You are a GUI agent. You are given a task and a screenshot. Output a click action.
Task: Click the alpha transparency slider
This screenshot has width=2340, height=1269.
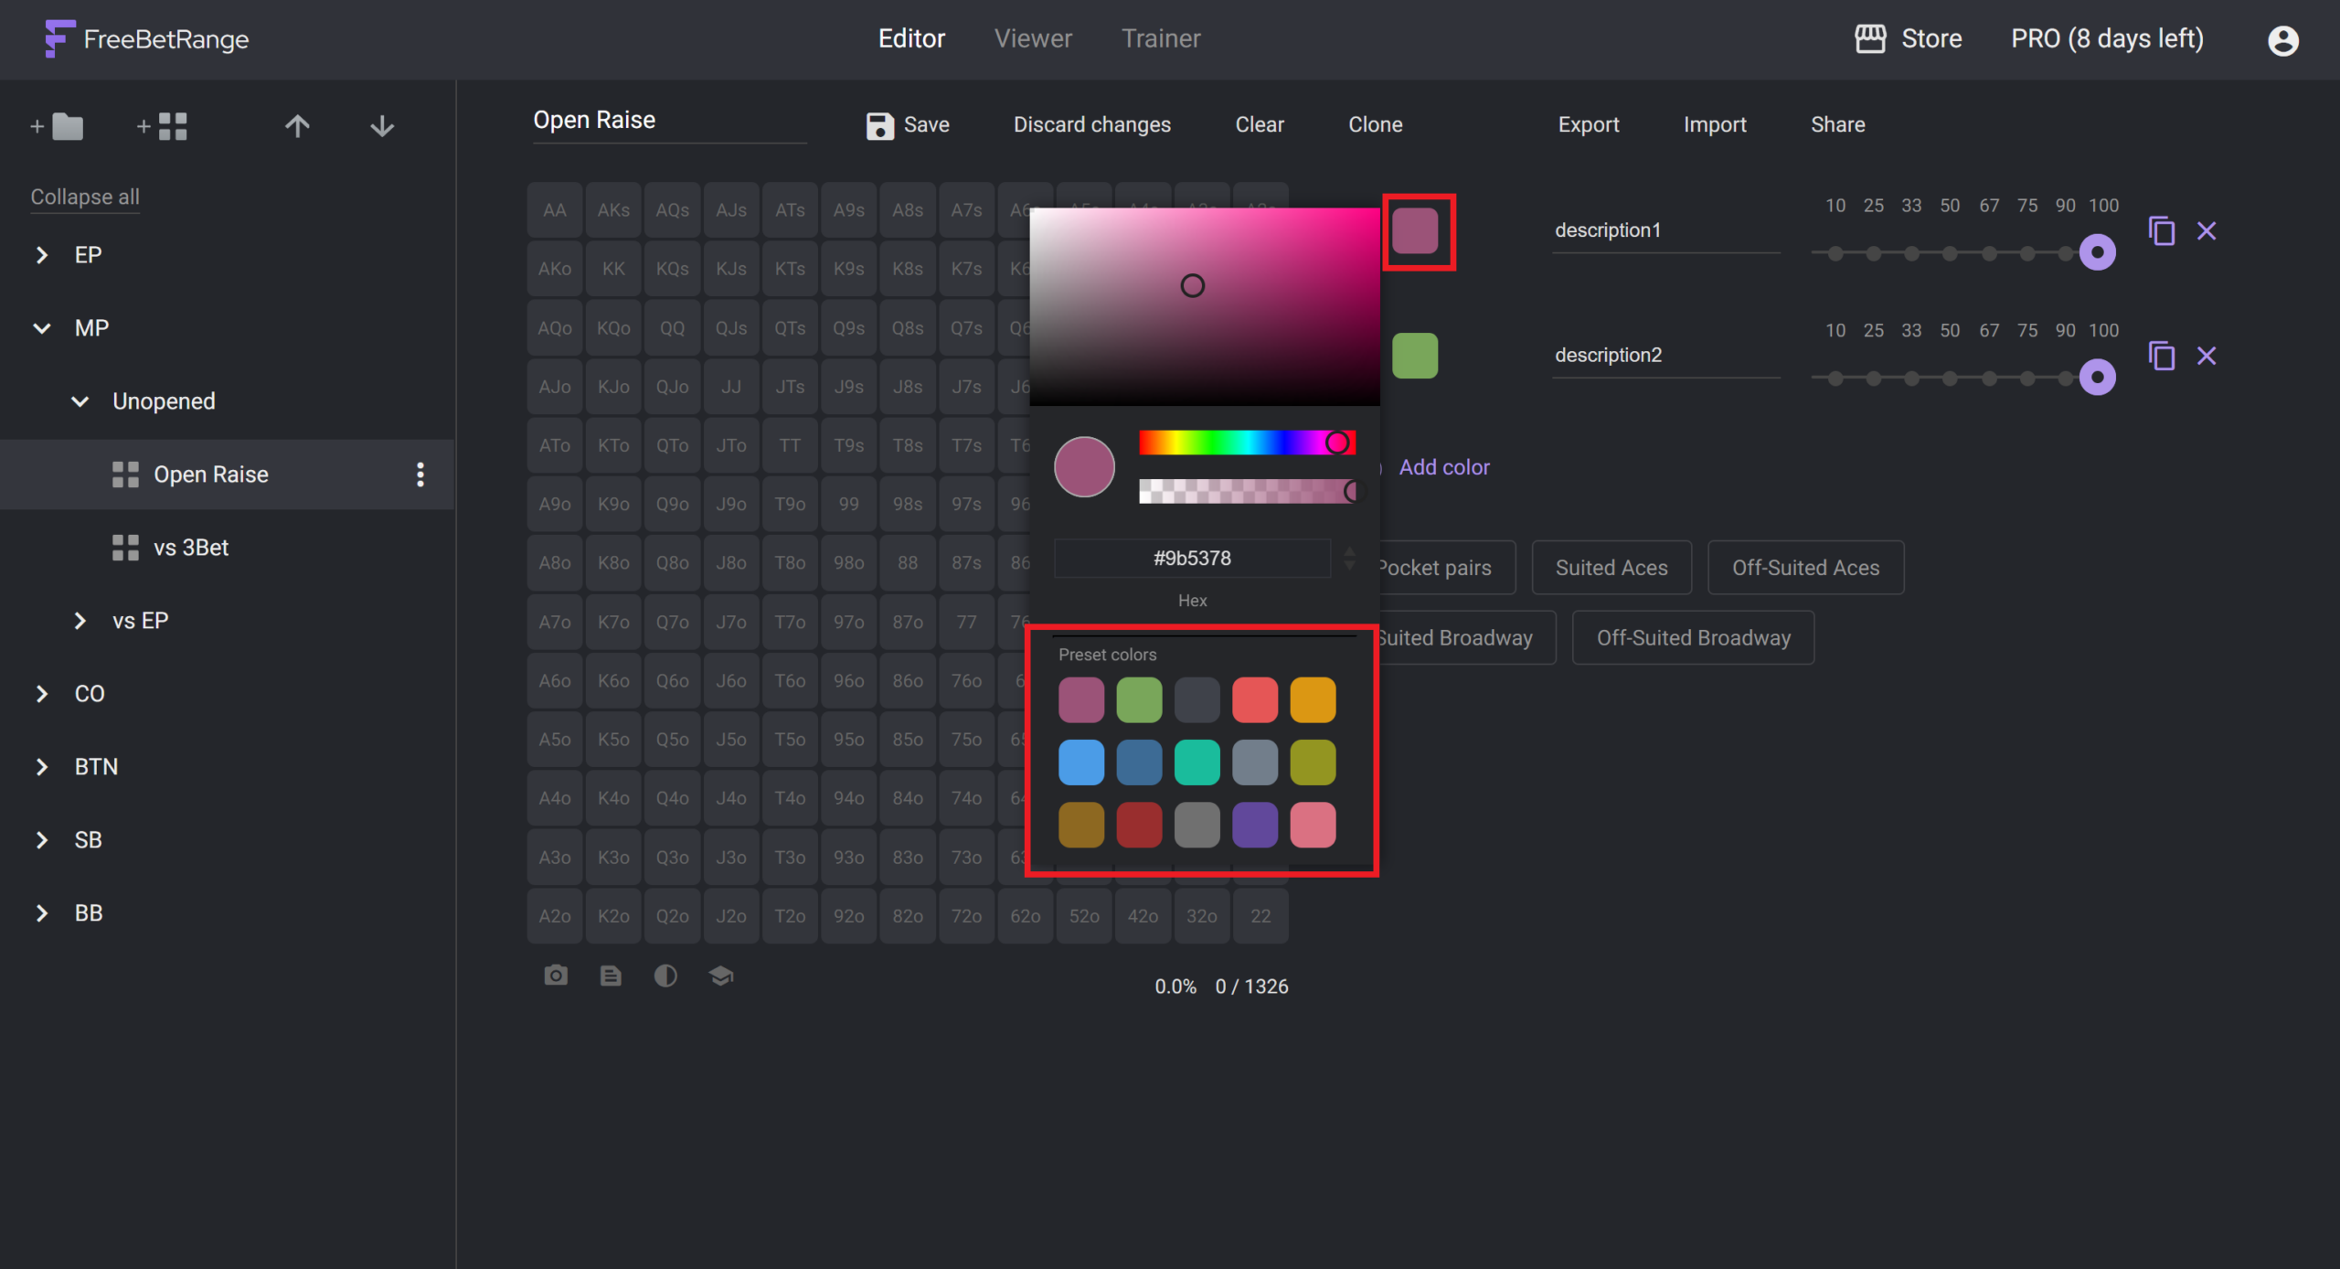pos(1247,491)
